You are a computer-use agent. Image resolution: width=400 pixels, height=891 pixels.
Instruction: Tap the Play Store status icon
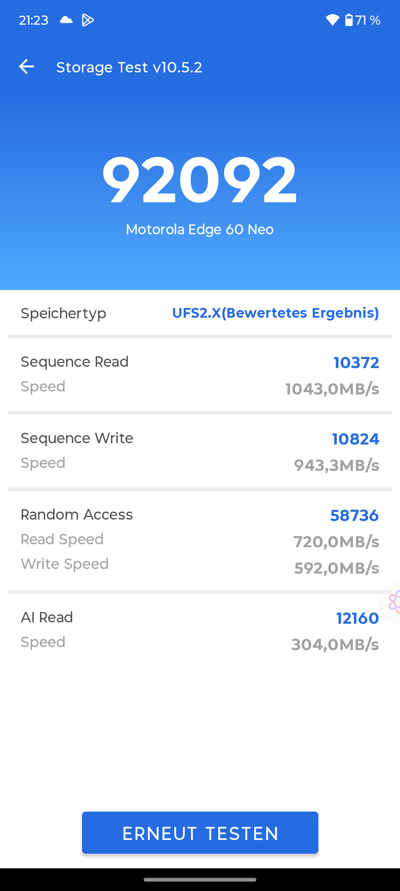[88, 20]
